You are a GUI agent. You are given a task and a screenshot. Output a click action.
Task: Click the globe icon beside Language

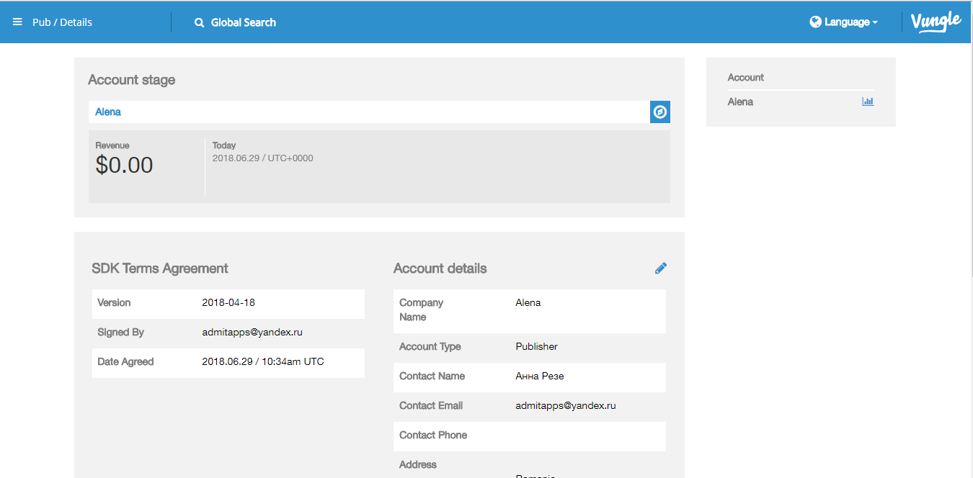815,22
